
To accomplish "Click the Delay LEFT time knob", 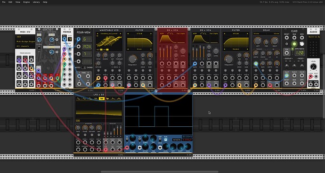I will [x=258, y=41].
